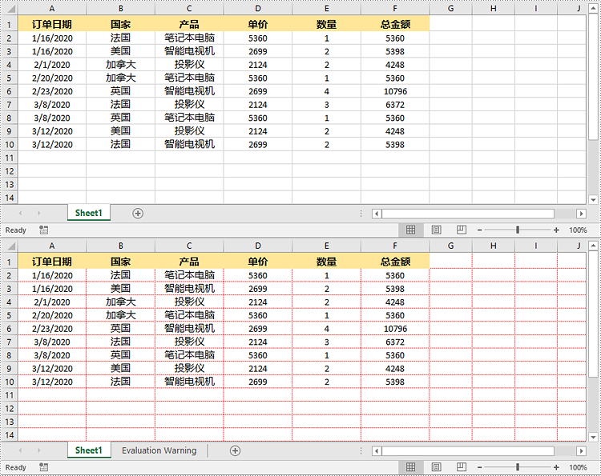Select row 6 header in top workbook
This screenshot has width=601, height=476.
tap(9, 91)
